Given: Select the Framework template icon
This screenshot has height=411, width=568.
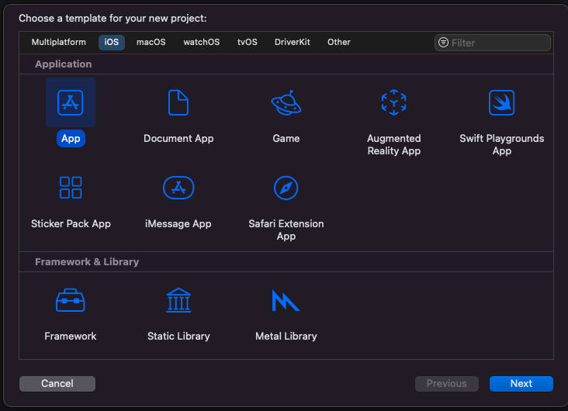Looking at the screenshot, I should coord(71,300).
